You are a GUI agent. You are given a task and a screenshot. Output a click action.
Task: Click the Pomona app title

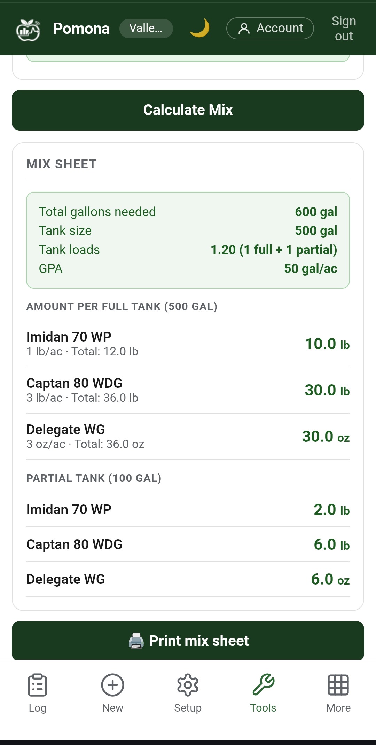coord(81,29)
